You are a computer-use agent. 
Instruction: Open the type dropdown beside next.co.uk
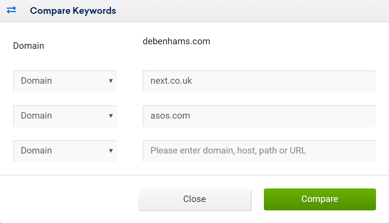coord(65,81)
